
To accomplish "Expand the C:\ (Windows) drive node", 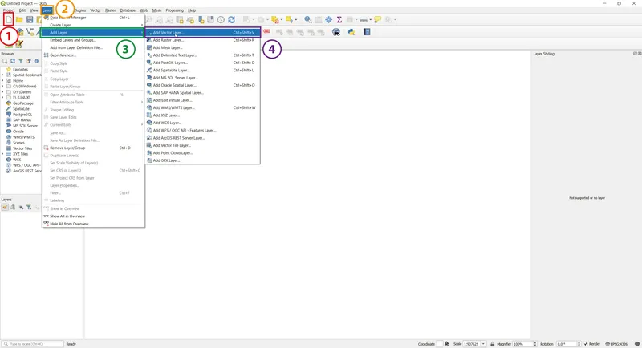I will point(3,87).
